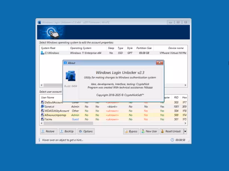Viewport: 229px width, 171px height.
Task: Select Windows 11 Enterprise x64 entry
Action: tap(86, 53)
